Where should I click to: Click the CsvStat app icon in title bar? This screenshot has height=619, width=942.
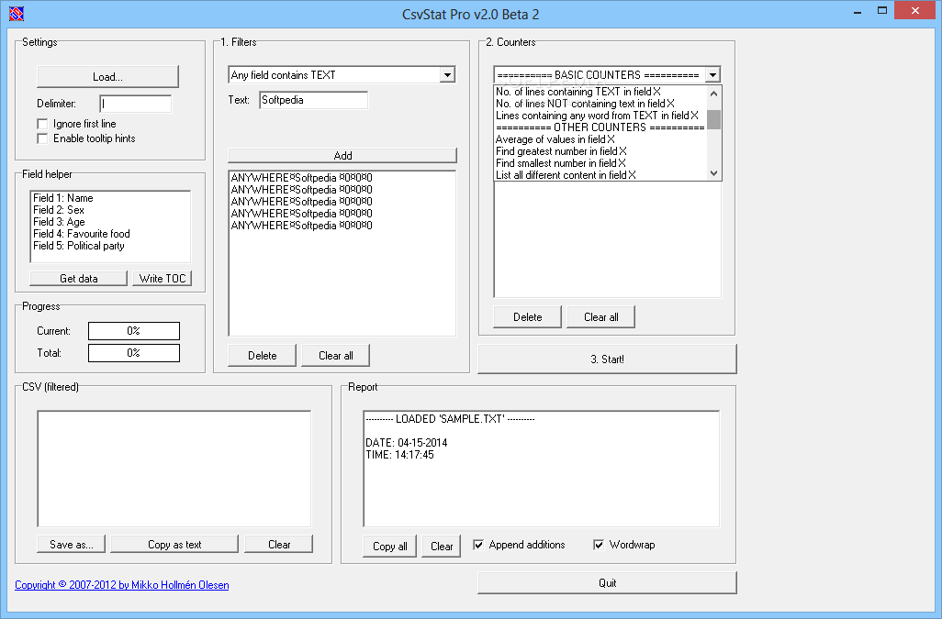(x=17, y=13)
